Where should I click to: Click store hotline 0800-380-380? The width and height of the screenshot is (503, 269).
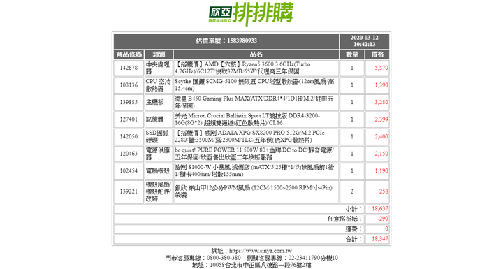(x=224, y=258)
